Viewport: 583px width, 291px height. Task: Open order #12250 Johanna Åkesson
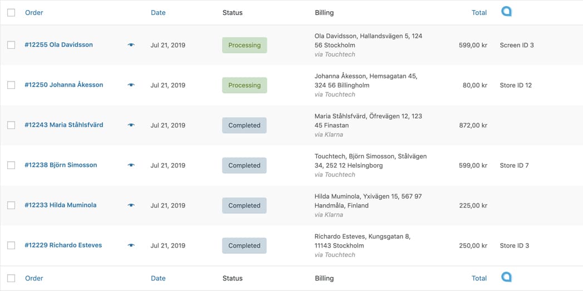click(x=63, y=85)
